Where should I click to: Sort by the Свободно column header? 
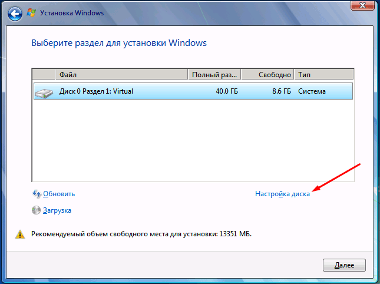point(268,74)
